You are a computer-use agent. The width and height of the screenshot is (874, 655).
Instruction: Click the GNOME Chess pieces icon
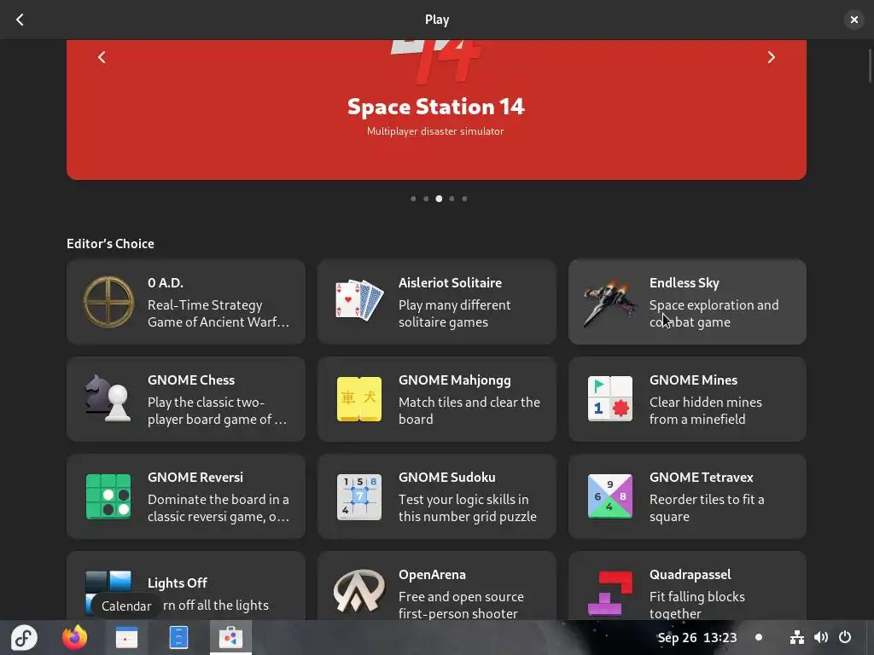[x=108, y=398]
